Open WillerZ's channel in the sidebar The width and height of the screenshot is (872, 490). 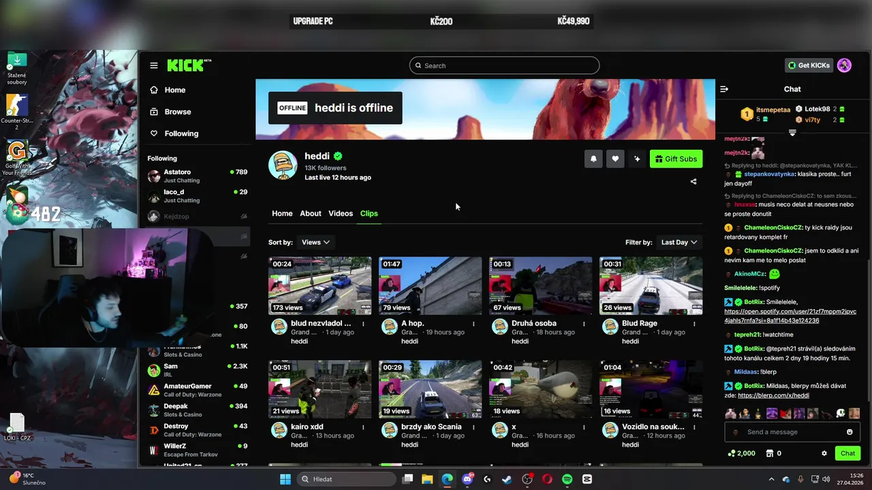click(198, 450)
